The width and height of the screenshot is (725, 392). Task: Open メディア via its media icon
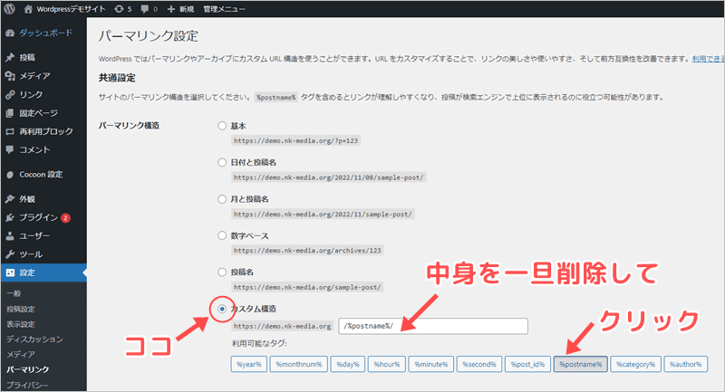10,76
